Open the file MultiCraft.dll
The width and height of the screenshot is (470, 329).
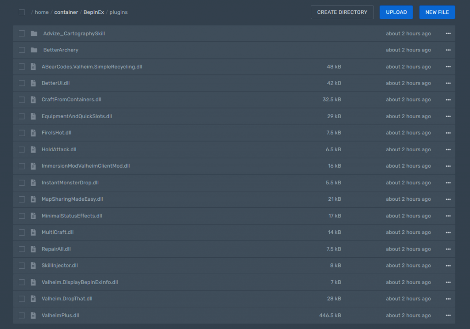[57, 233]
